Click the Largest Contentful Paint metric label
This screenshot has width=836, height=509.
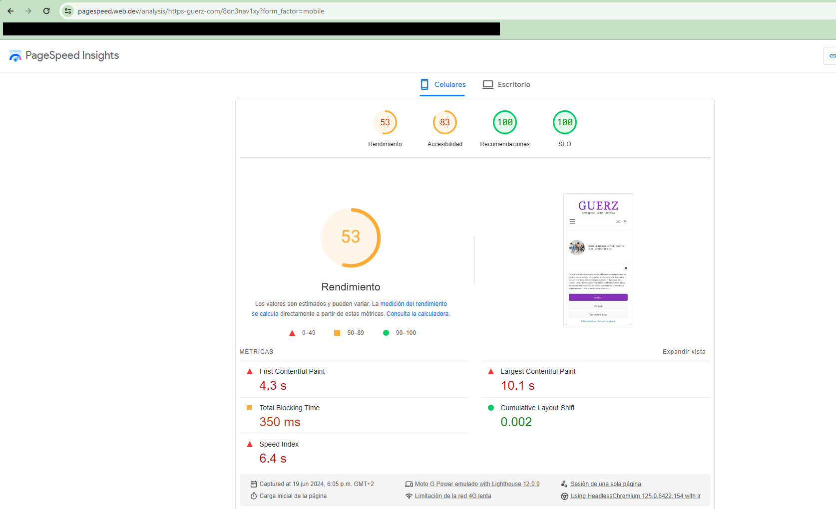click(538, 371)
